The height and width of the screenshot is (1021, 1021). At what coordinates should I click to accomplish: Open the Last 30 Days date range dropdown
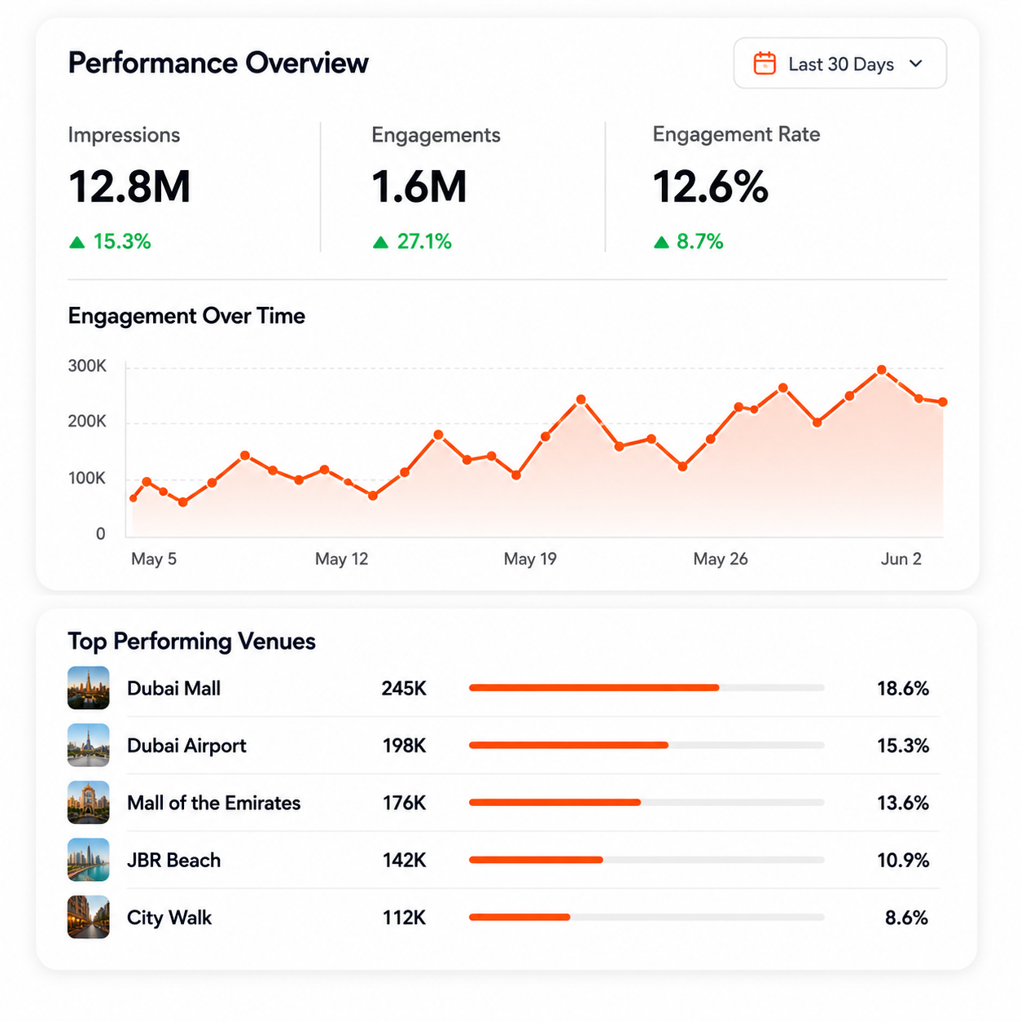(839, 64)
